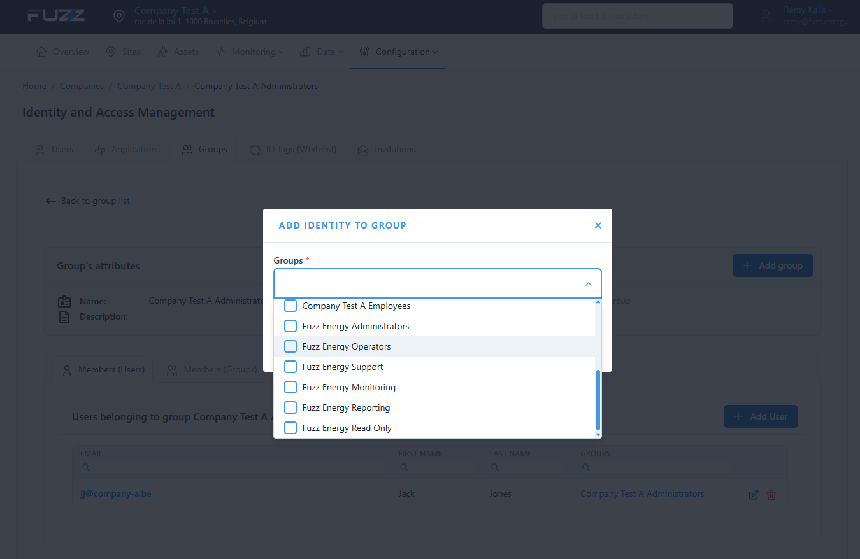Open Rémy Kails user menu
Image resolution: width=860 pixels, height=559 pixels.
[808, 10]
